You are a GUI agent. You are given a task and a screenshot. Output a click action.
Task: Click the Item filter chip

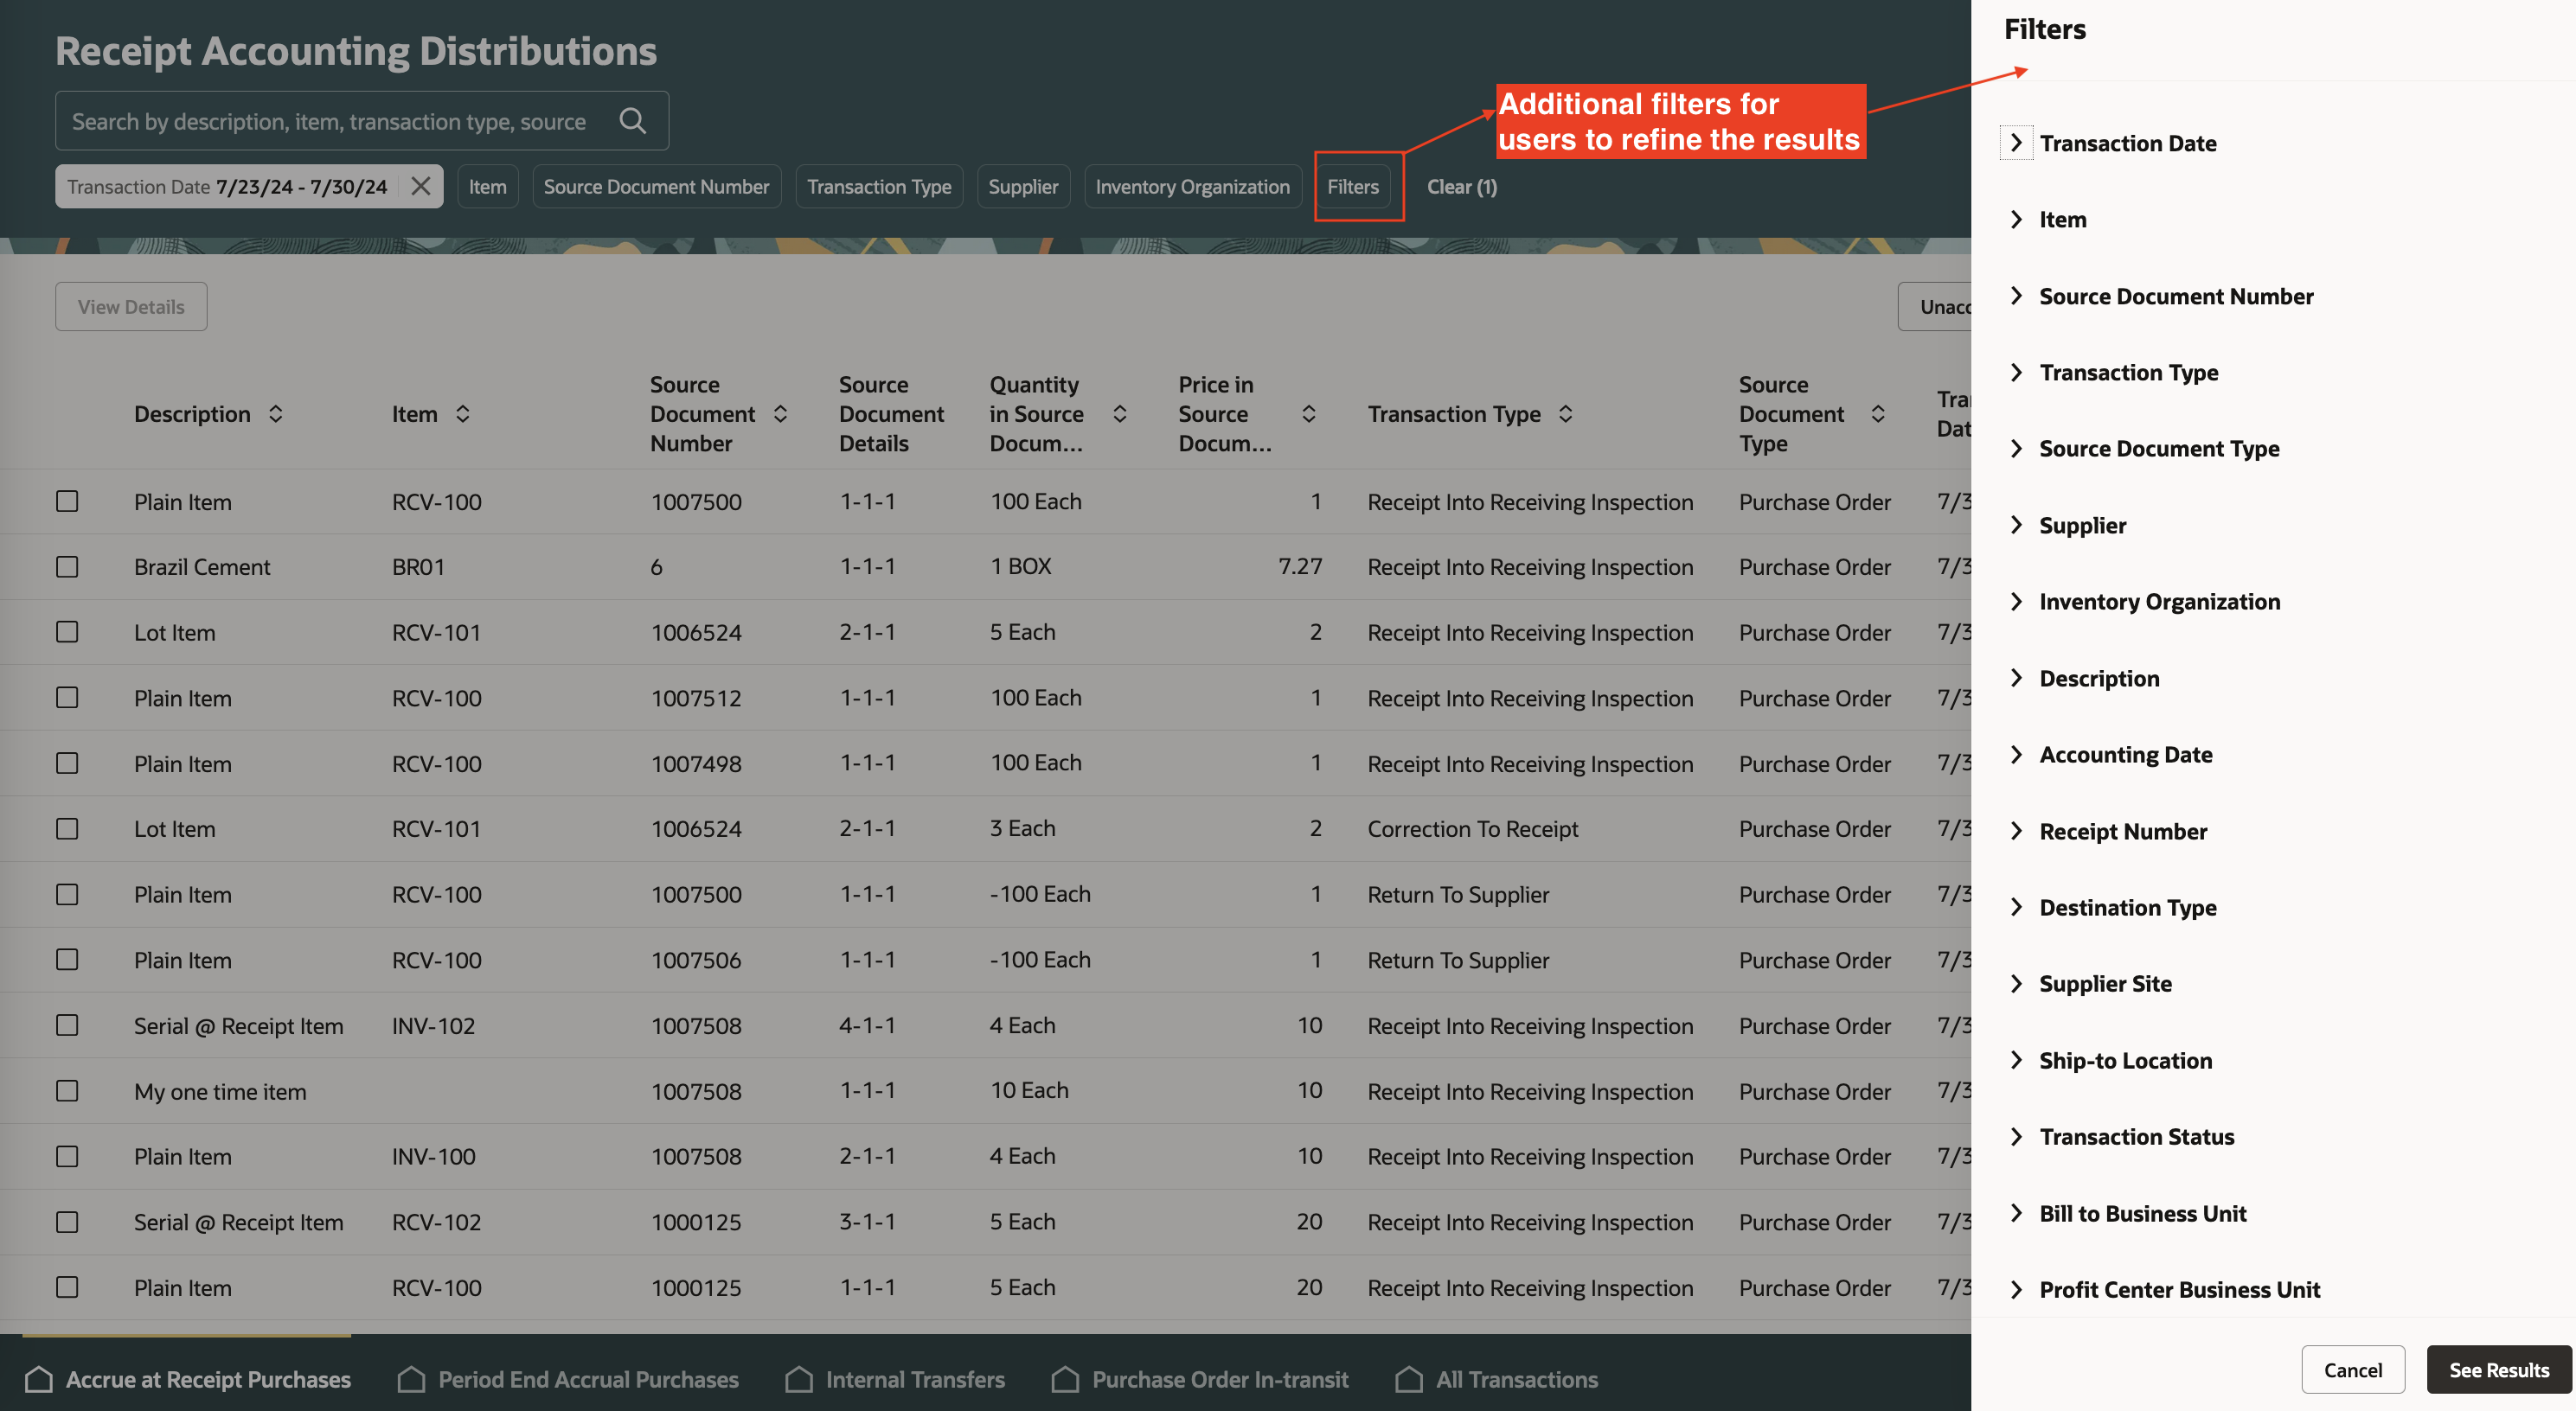point(488,186)
